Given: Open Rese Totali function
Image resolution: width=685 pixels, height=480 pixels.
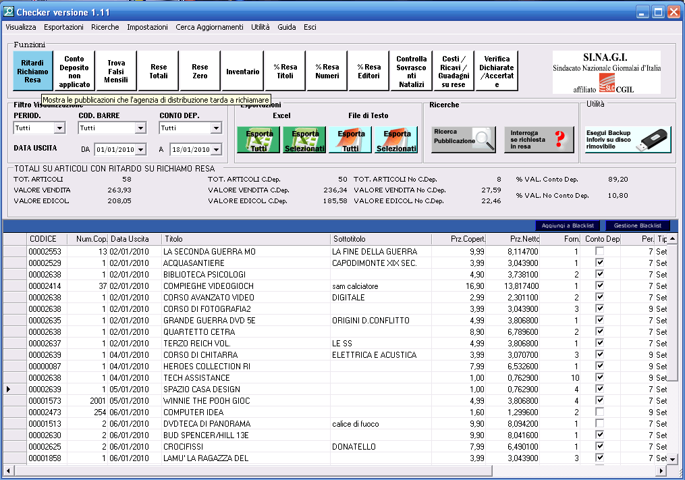Looking at the screenshot, I should (x=159, y=71).
